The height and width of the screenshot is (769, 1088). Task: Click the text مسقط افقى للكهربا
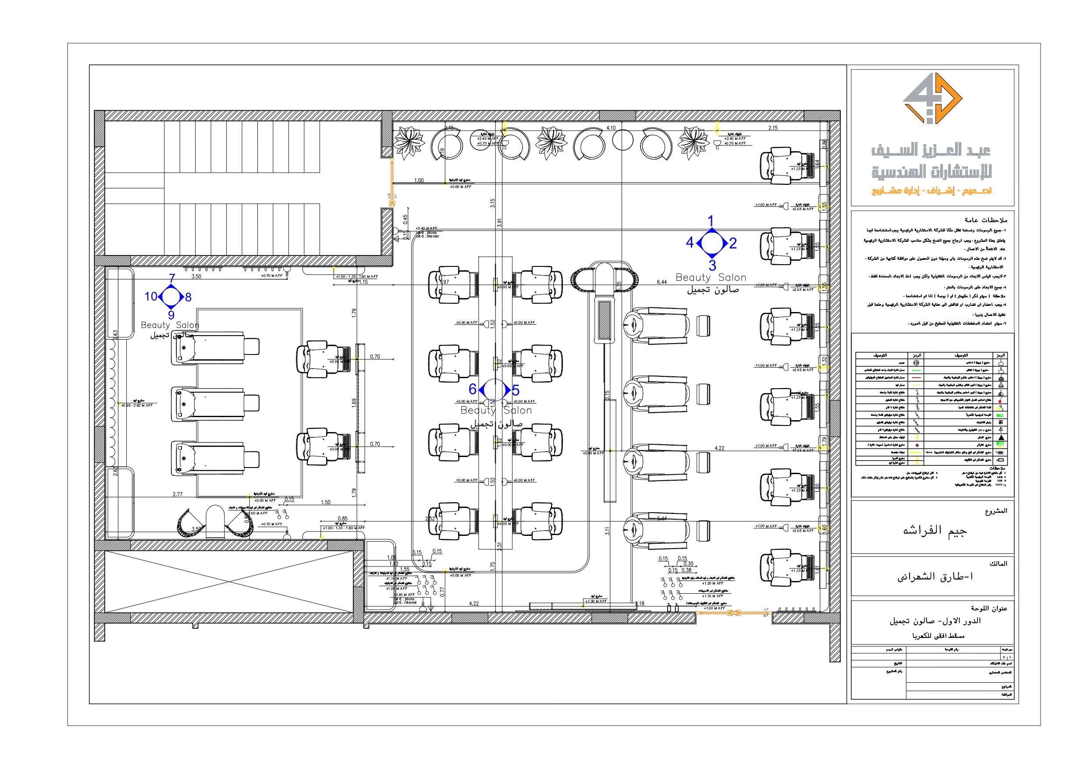(938, 636)
